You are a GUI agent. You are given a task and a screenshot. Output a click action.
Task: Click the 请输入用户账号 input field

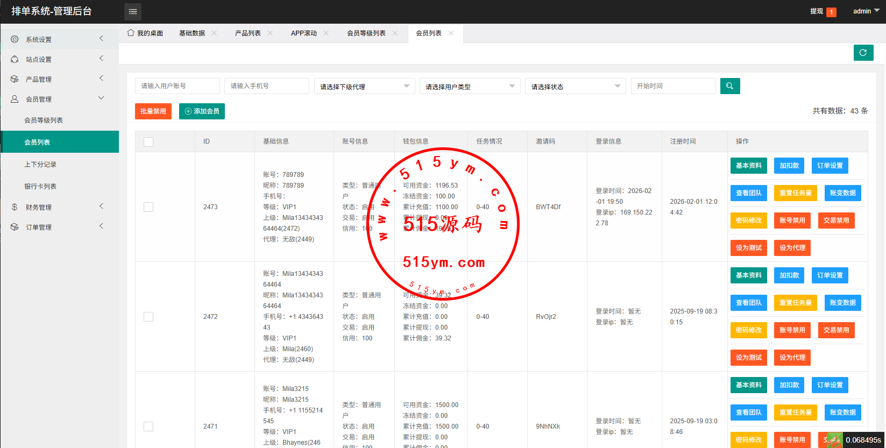pos(177,86)
